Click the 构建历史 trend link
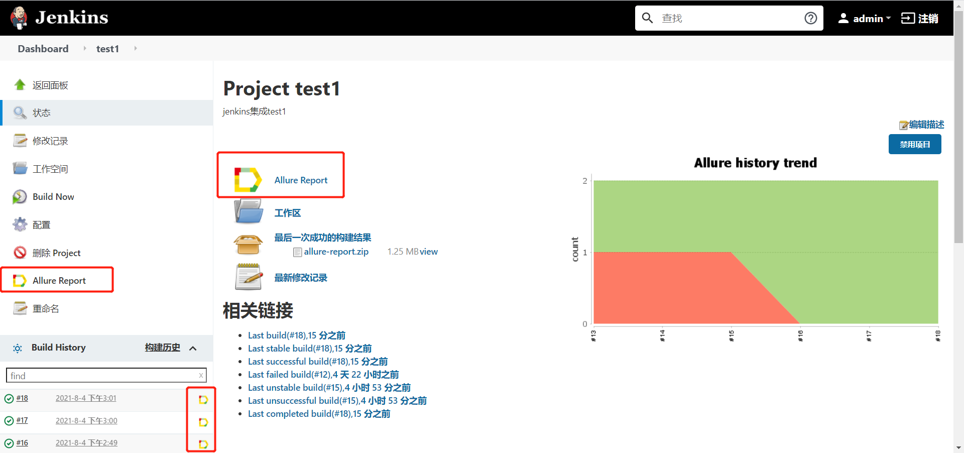 [x=162, y=348]
